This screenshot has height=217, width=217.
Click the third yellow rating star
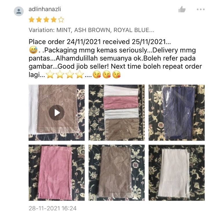pyautogui.click(x=46, y=20)
